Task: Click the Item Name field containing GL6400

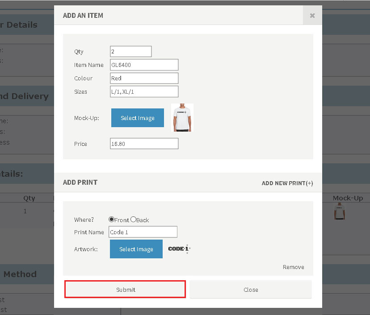Action: coord(144,65)
